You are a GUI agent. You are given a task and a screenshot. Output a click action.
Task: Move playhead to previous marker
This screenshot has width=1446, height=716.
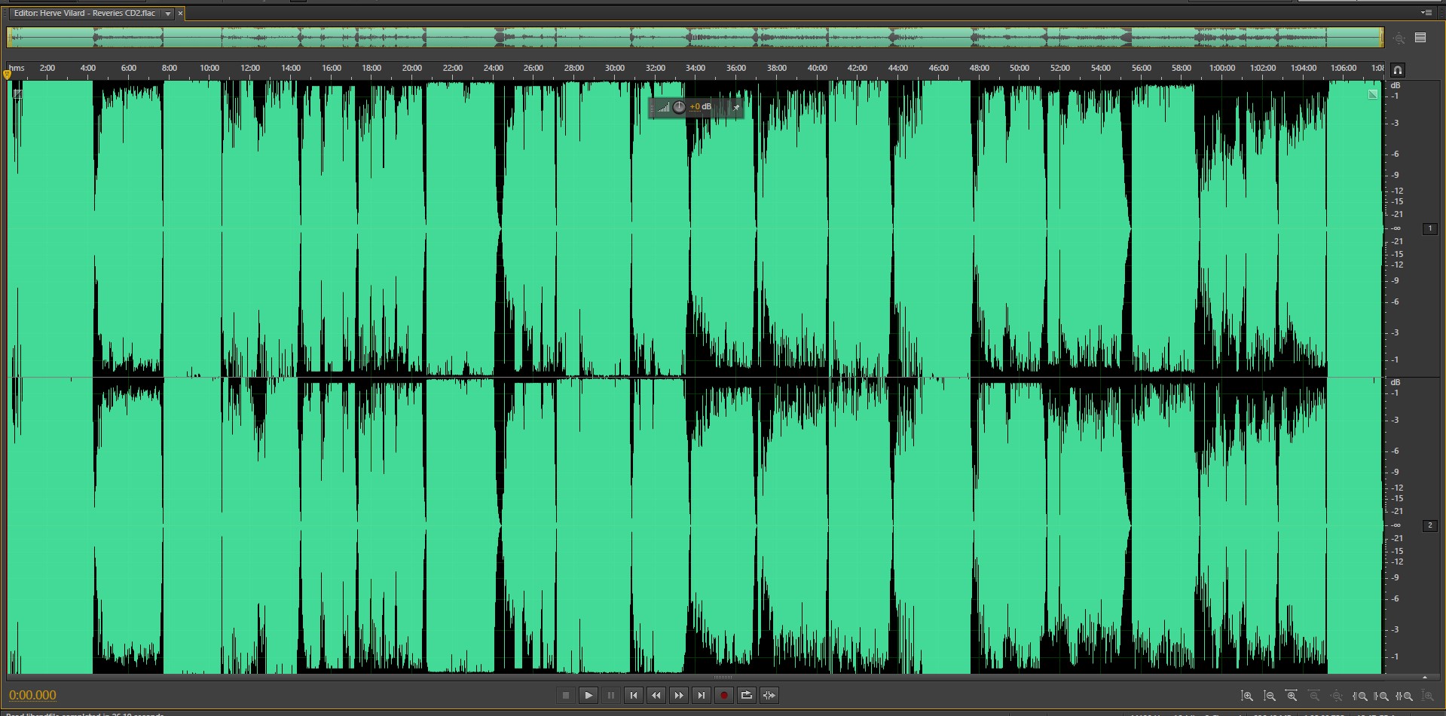pyautogui.click(x=634, y=696)
